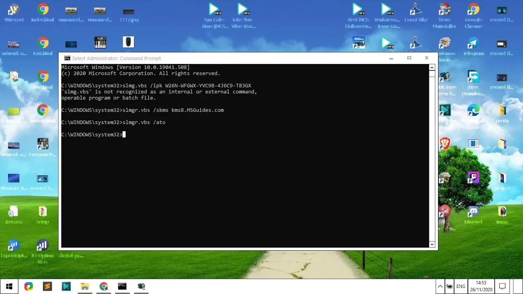Open the mouse image desktop shortcut

pos(128,41)
